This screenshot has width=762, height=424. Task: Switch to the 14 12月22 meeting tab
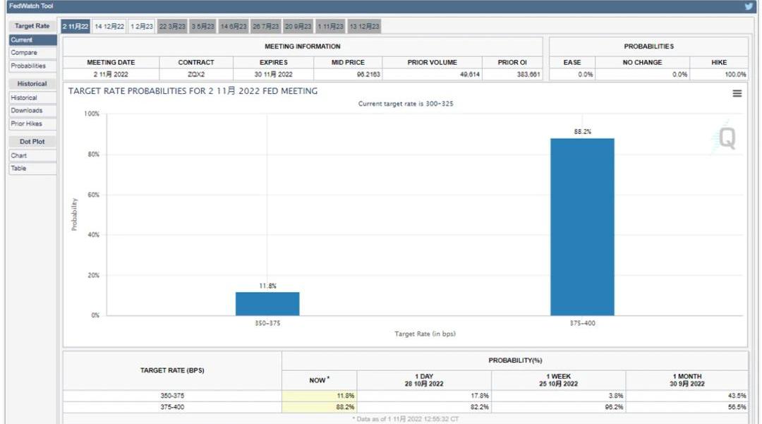(x=109, y=26)
